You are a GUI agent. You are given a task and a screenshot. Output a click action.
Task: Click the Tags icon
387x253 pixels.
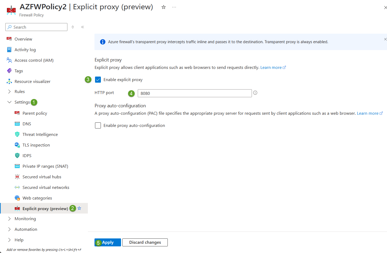[9, 71]
